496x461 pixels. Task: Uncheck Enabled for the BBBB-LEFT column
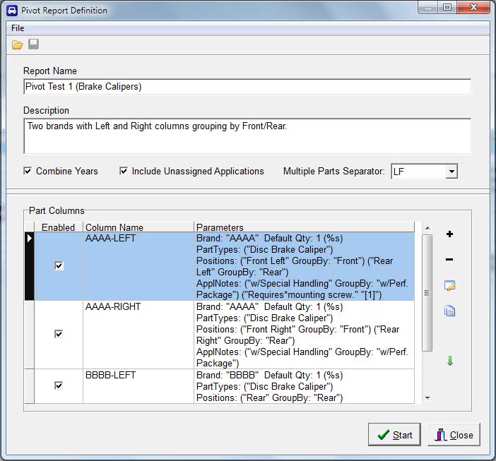tap(59, 385)
